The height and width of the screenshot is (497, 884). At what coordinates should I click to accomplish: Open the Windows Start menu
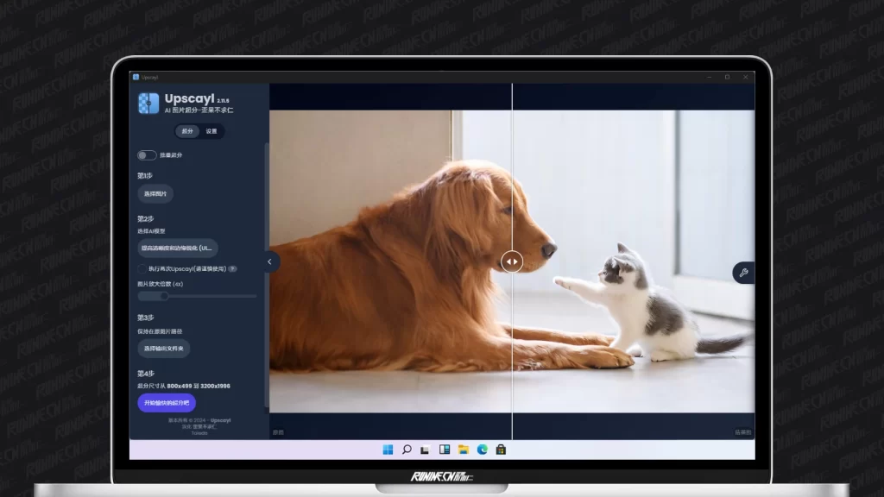click(388, 450)
